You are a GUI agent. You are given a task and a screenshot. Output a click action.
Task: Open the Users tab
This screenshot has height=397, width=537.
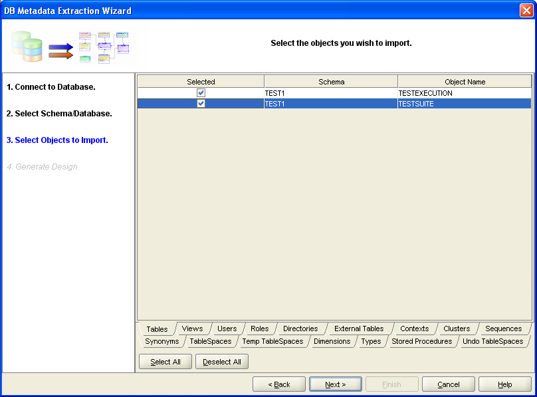point(227,329)
